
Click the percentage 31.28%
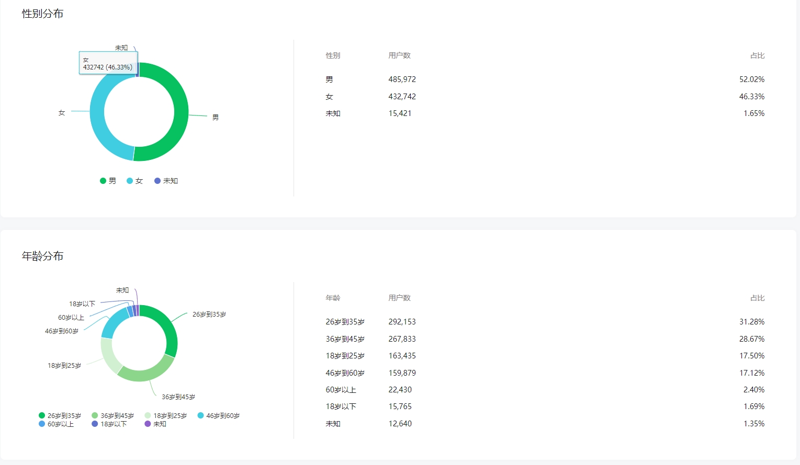tap(752, 322)
